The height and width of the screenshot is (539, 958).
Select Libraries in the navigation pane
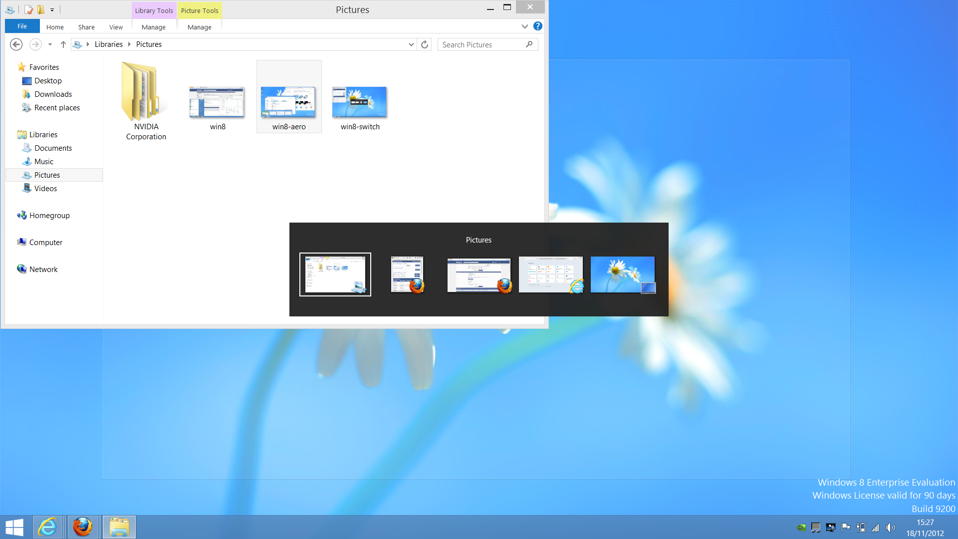pyautogui.click(x=43, y=134)
